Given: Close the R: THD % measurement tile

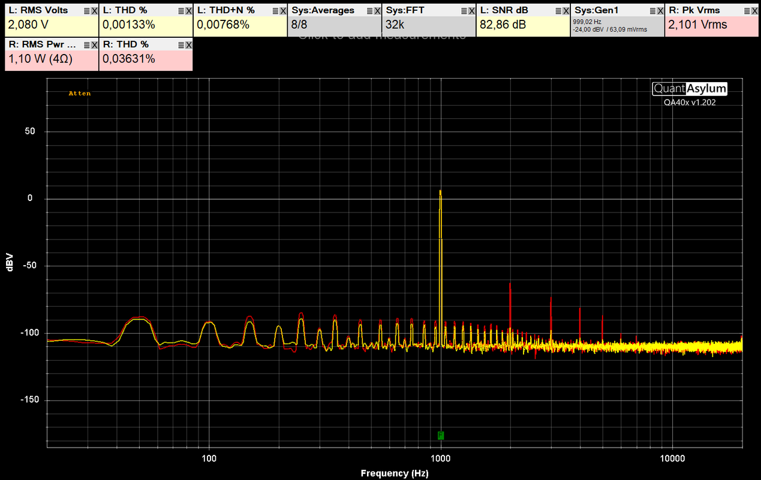Looking at the screenshot, I should click(188, 45).
